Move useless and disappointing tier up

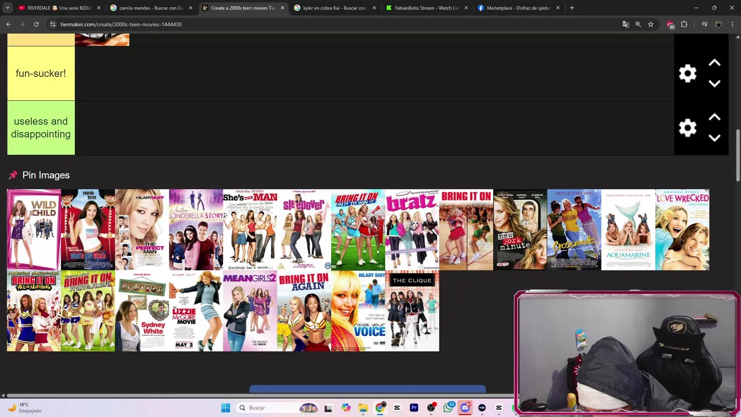click(714, 118)
